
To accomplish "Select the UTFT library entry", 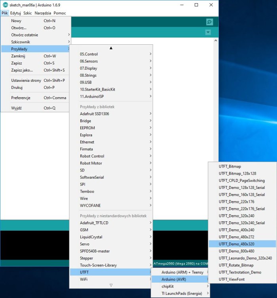I will click(x=111, y=272).
